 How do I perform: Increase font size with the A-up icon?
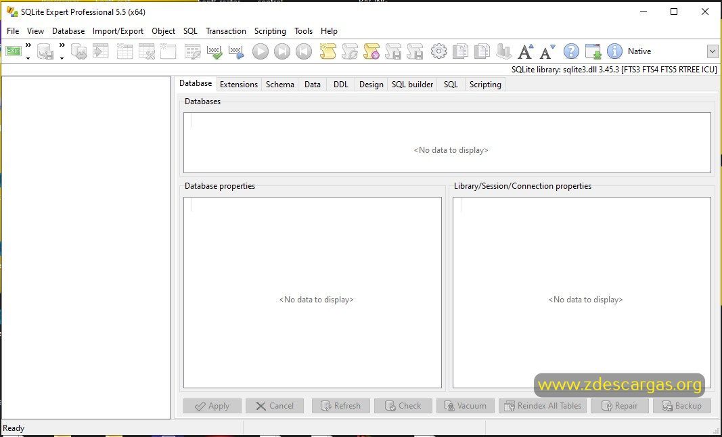(x=525, y=51)
